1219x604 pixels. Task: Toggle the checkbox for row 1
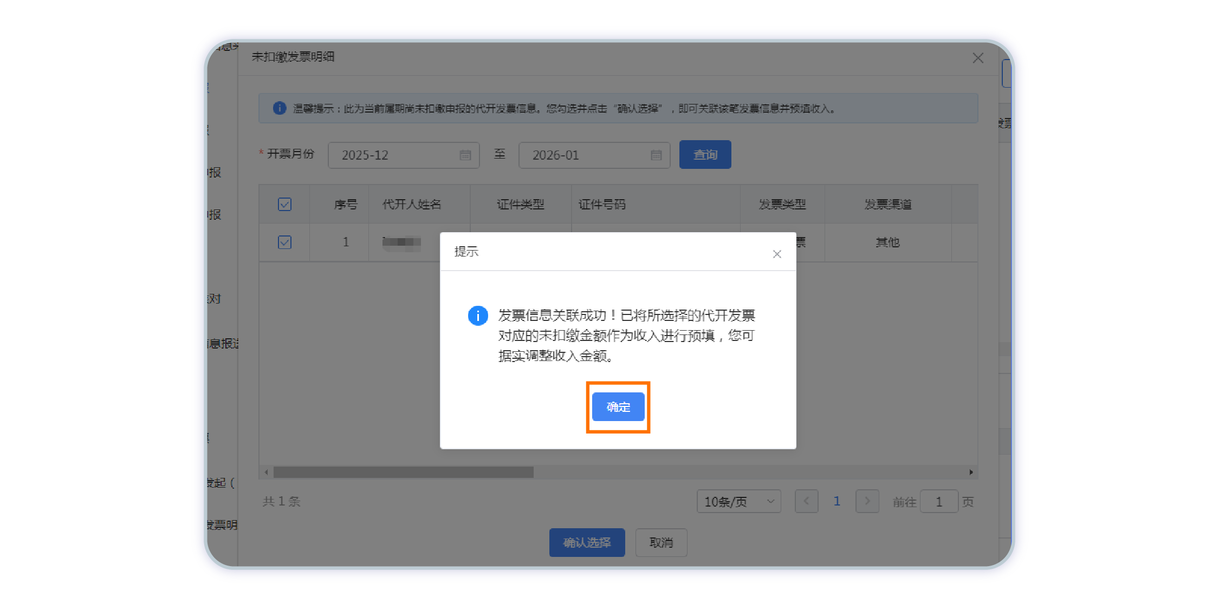point(284,242)
